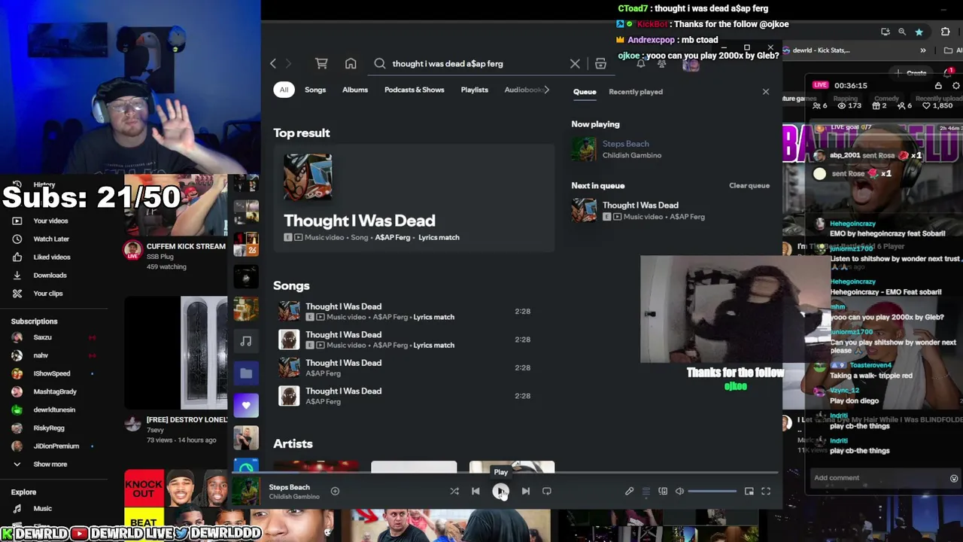Open dewrld - Kick Stats bookmark
963x542 pixels.
pos(817,50)
